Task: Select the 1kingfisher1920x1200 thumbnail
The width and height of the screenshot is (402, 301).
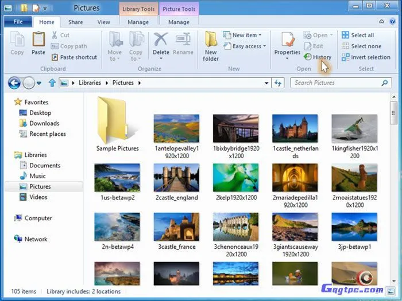Action: pyautogui.click(x=354, y=136)
